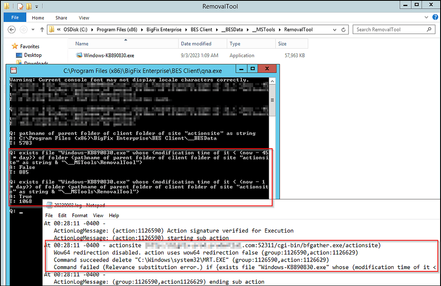Open the Customize Quick Access Toolbar chevron
The height and width of the screenshot is (286, 441).
click(x=37, y=6)
